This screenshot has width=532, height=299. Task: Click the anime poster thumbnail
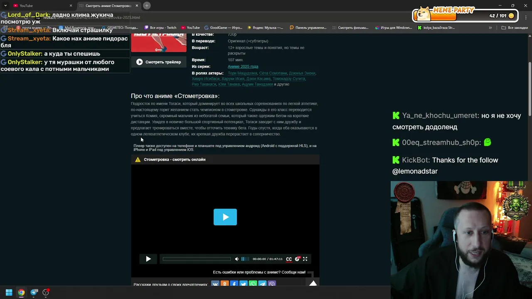pos(159,43)
